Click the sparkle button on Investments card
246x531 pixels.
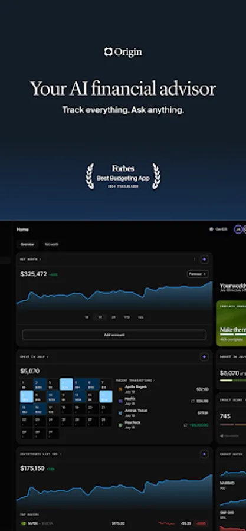(204, 454)
